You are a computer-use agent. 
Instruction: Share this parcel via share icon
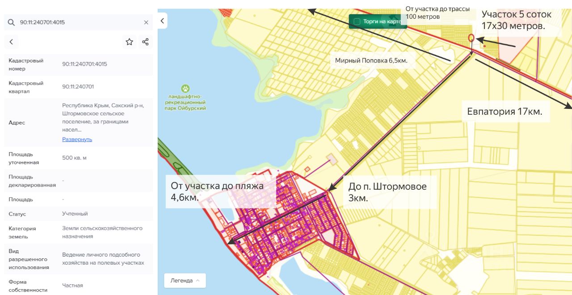(145, 42)
